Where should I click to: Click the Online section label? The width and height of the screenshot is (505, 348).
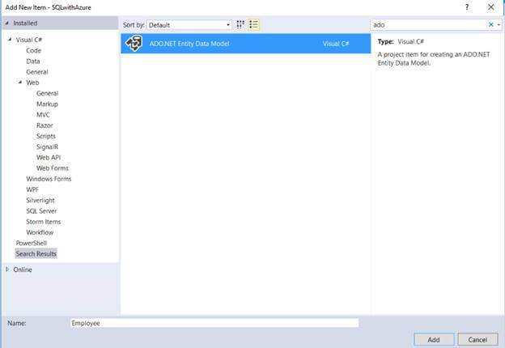[x=23, y=269]
